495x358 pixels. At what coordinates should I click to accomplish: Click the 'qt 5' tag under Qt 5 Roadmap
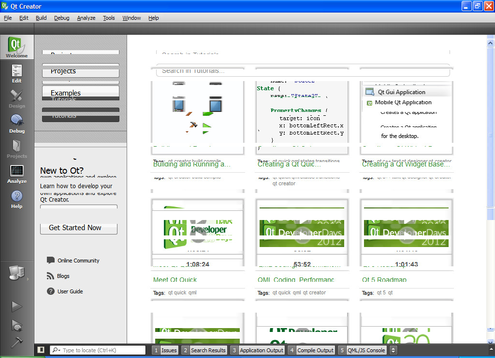point(381,292)
